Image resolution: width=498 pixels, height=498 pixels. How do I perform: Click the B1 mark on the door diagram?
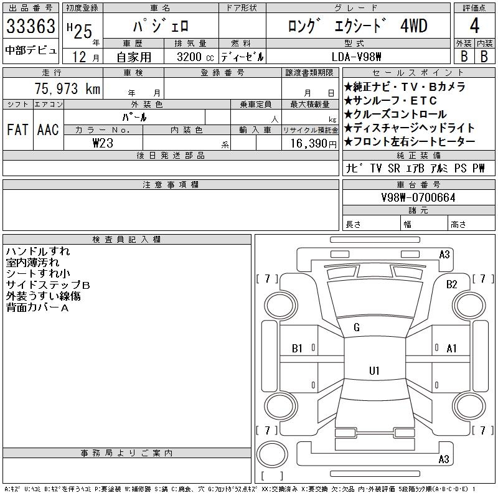(297, 349)
